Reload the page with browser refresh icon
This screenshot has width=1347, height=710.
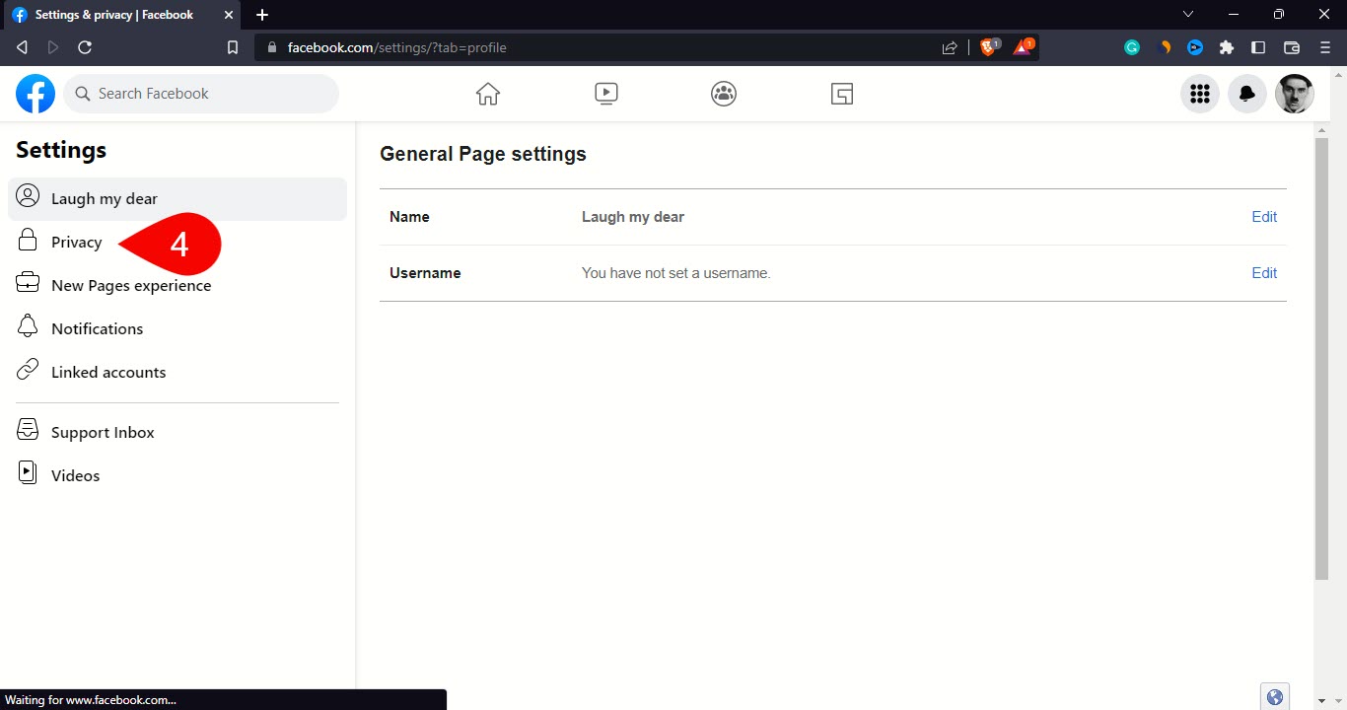pyautogui.click(x=85, y=47)
